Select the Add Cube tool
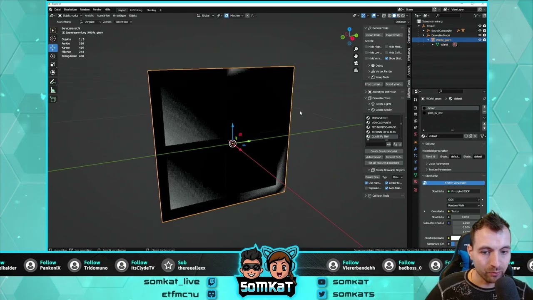The image size is (533, 300). point(53,99)
